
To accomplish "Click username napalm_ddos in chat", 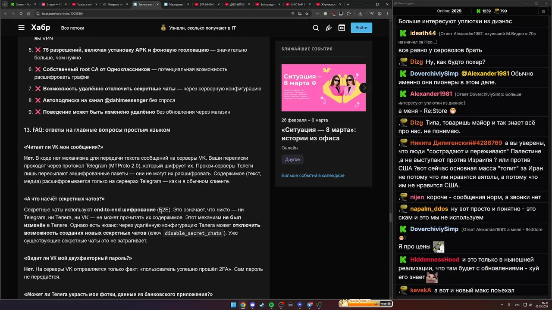I will tap(429, 209).
